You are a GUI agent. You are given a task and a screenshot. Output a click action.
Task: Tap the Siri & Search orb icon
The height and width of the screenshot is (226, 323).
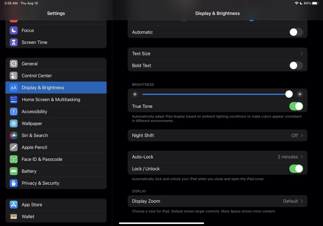click(14, 136)
